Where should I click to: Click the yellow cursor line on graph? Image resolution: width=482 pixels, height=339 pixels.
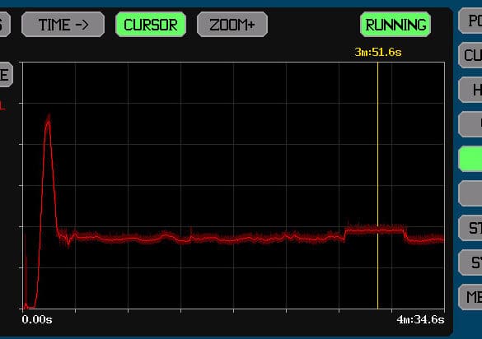378,185
